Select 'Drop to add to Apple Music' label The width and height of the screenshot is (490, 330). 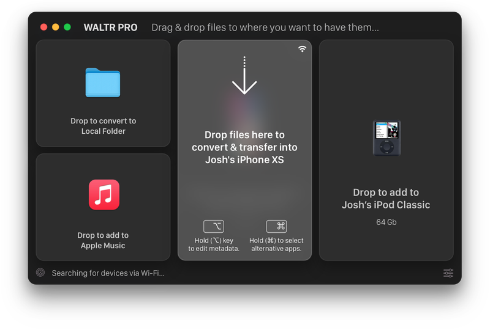coord(103,241)
